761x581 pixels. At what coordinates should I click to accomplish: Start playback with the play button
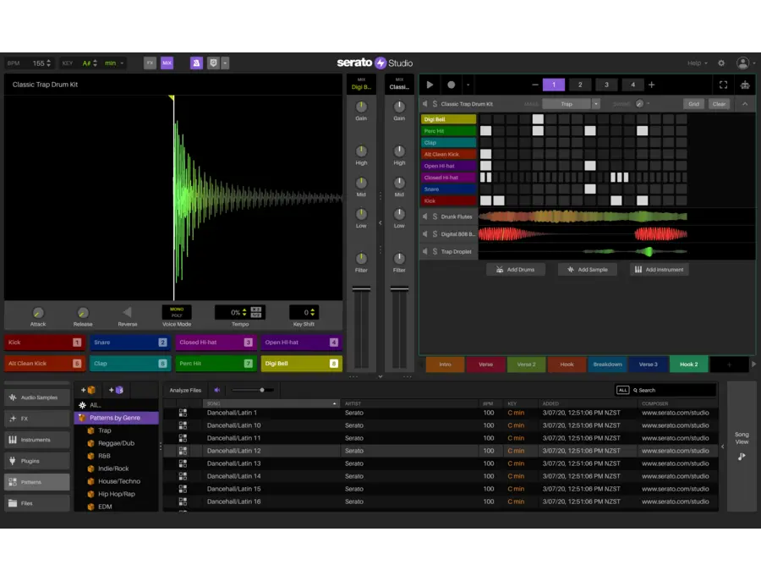430,85
